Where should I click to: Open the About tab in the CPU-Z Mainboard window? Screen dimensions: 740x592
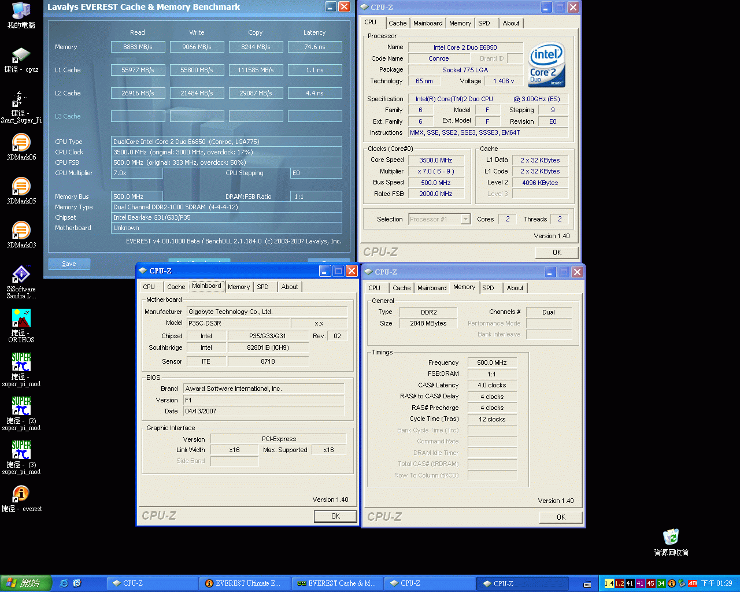pyautogui.click(x=290, y=287)
